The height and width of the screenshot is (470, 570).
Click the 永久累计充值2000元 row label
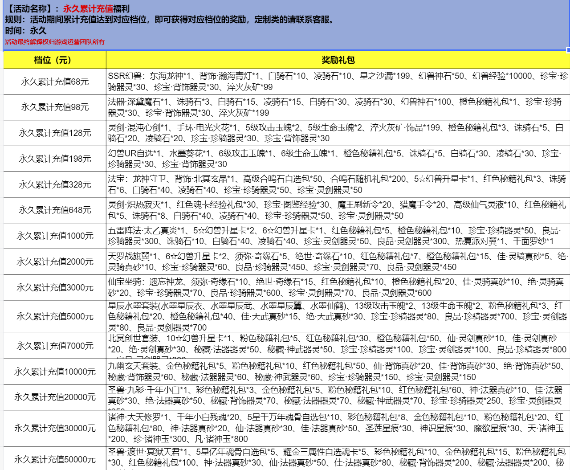point(54,262)
